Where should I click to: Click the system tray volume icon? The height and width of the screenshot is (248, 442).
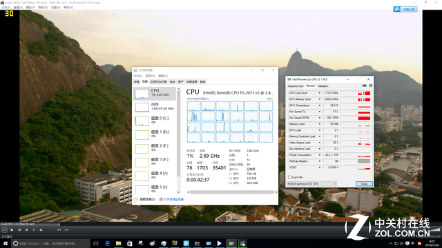(402, 243)
